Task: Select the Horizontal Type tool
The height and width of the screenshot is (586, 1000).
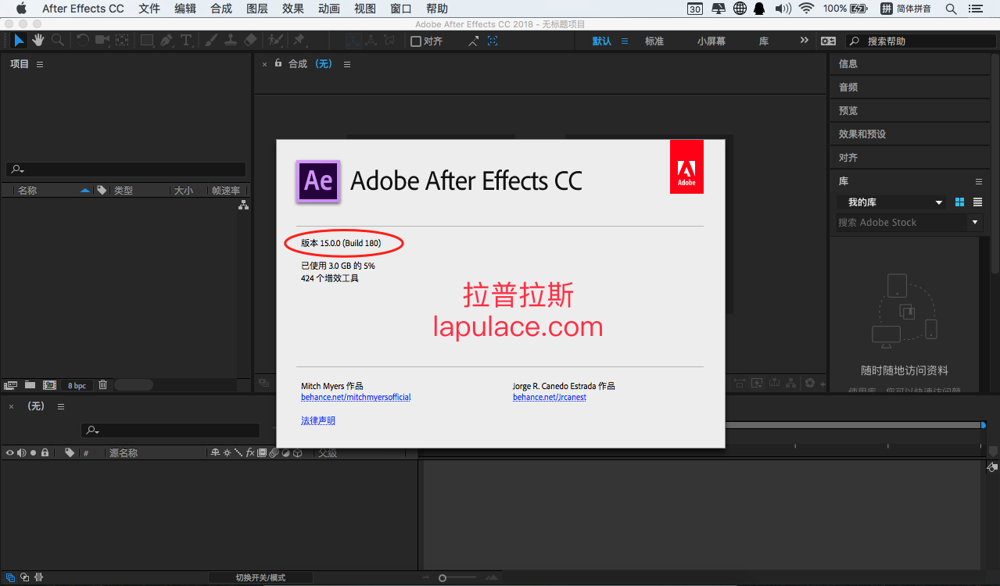Action: pyautogui.click(x=186, y=41)
